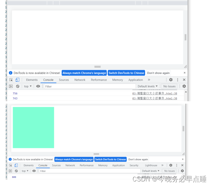Open Sources tab in lower DevTools

click(56, 165)
